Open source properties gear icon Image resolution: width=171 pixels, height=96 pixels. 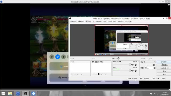99,74
